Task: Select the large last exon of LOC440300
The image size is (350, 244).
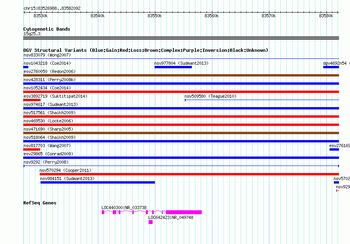Action: 184,212
